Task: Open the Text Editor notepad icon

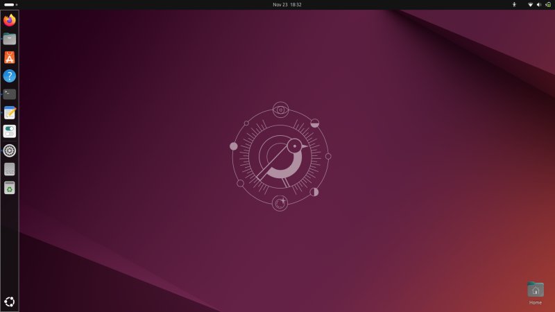Action: click(x=10, y=113)
